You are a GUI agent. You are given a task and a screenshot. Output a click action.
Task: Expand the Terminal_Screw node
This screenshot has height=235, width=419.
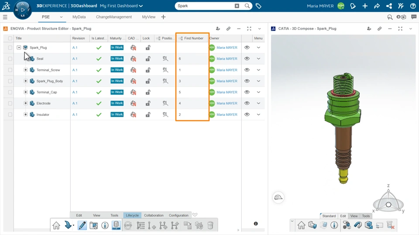(x=26, y=70)
